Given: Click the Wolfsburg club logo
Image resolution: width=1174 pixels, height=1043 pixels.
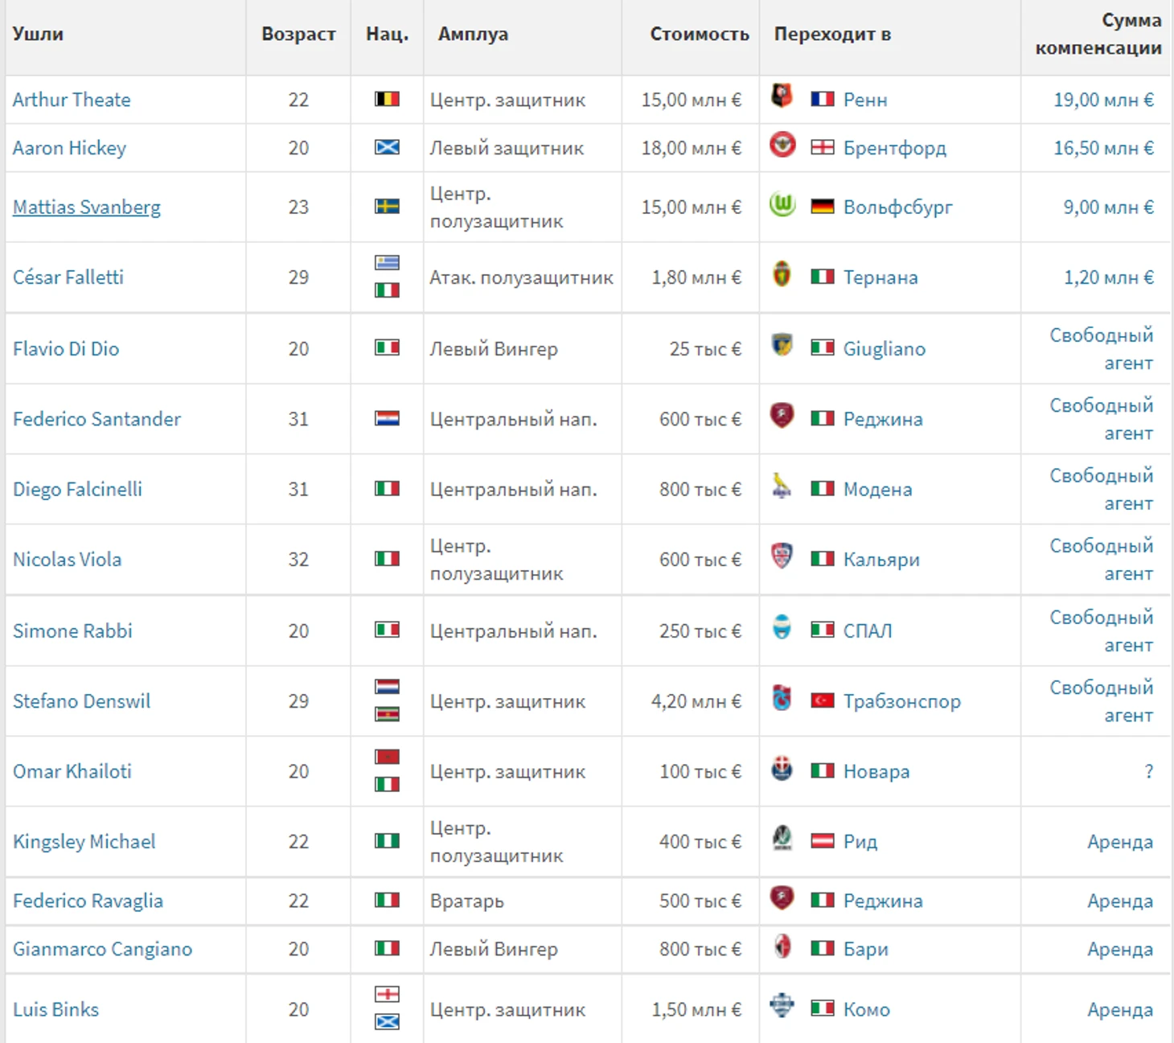Looking at the screenshot, I should (782, 205).
